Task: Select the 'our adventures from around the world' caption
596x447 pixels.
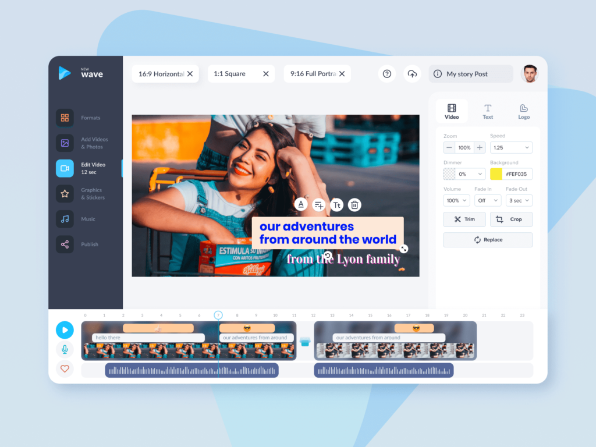Action: click(x=328, y=233)
